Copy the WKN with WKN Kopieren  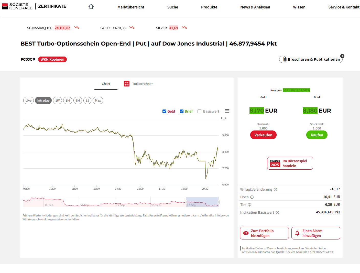pos(52,59)
